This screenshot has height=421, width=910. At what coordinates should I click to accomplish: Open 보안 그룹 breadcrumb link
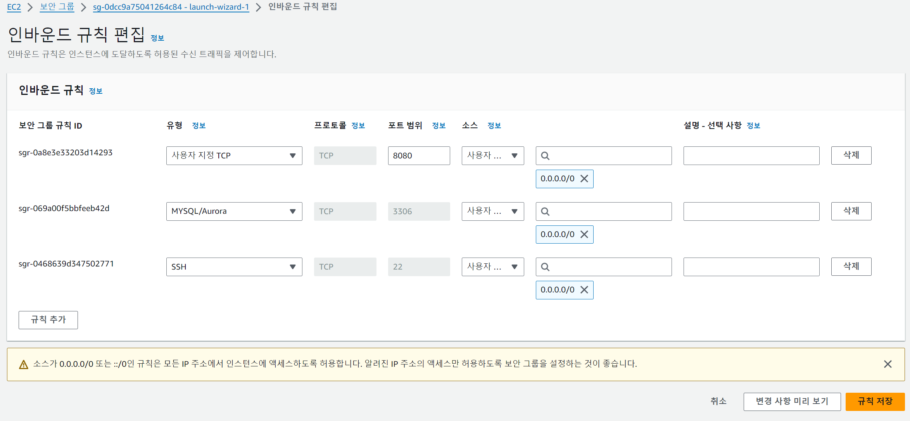click(57, 7)
